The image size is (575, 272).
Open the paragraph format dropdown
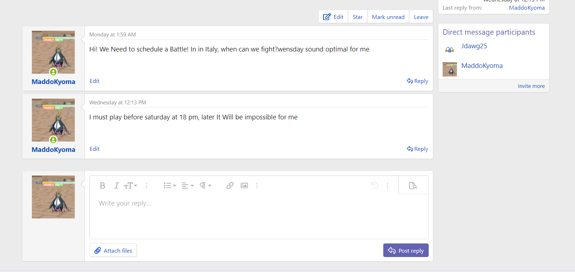point(205,186)
